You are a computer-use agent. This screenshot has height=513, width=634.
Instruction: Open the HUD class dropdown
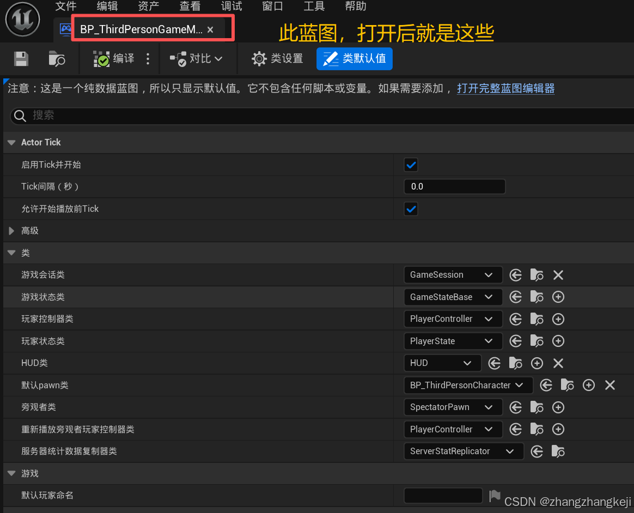pos(442,363)
